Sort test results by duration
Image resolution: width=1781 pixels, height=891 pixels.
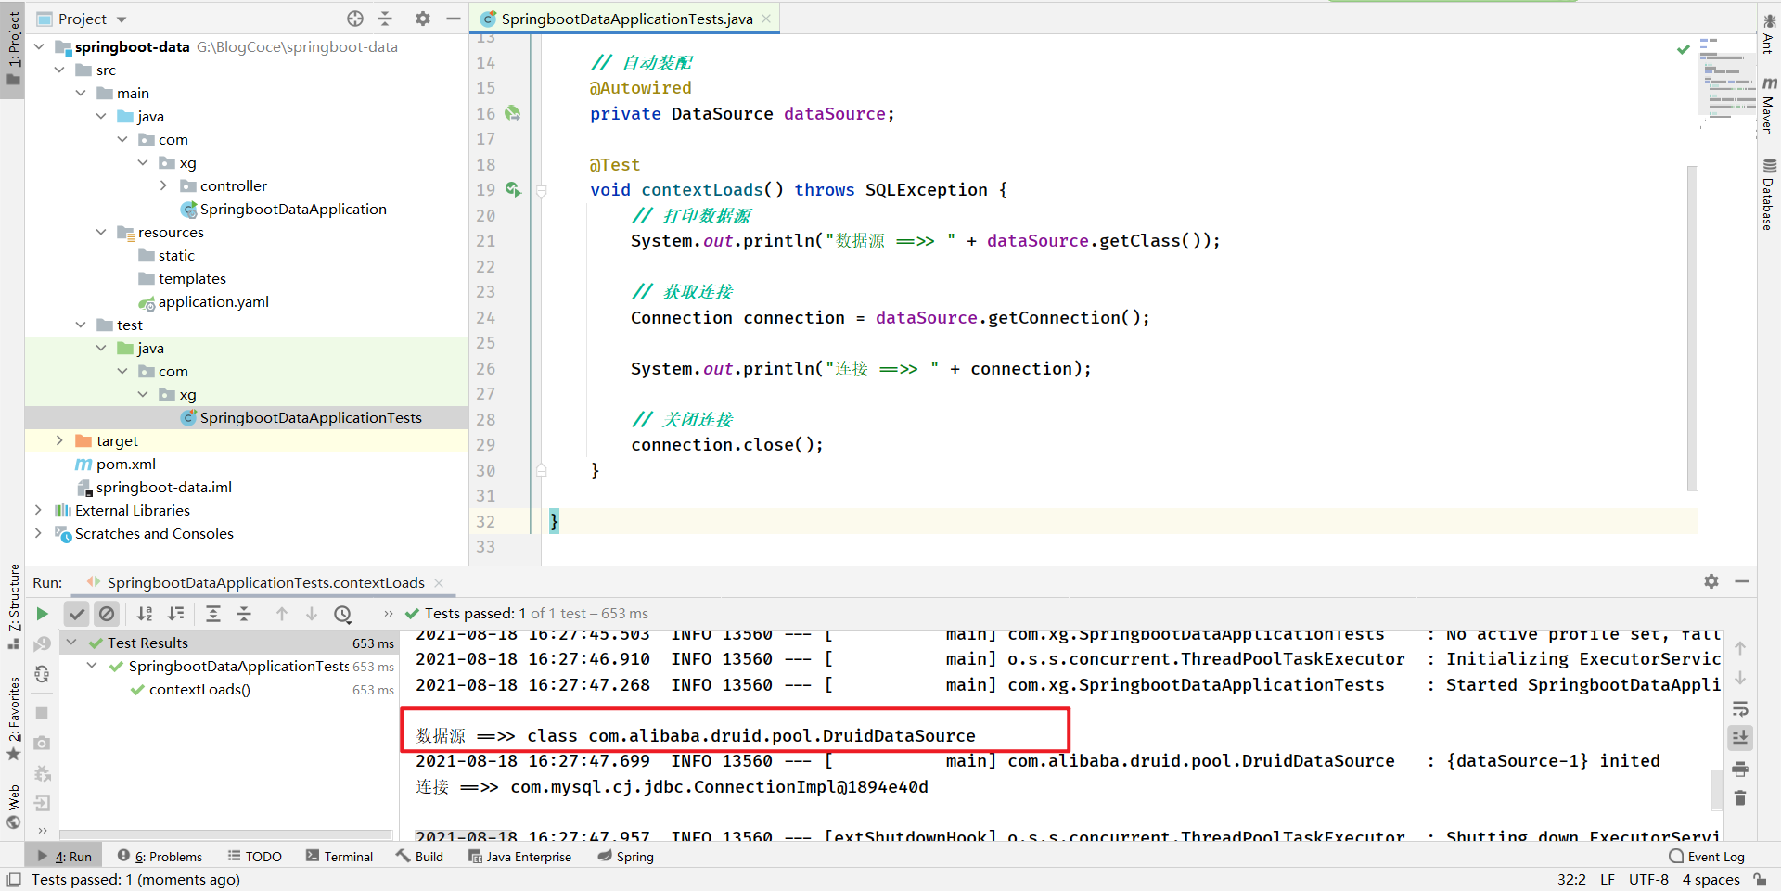[x=175, y=614]
